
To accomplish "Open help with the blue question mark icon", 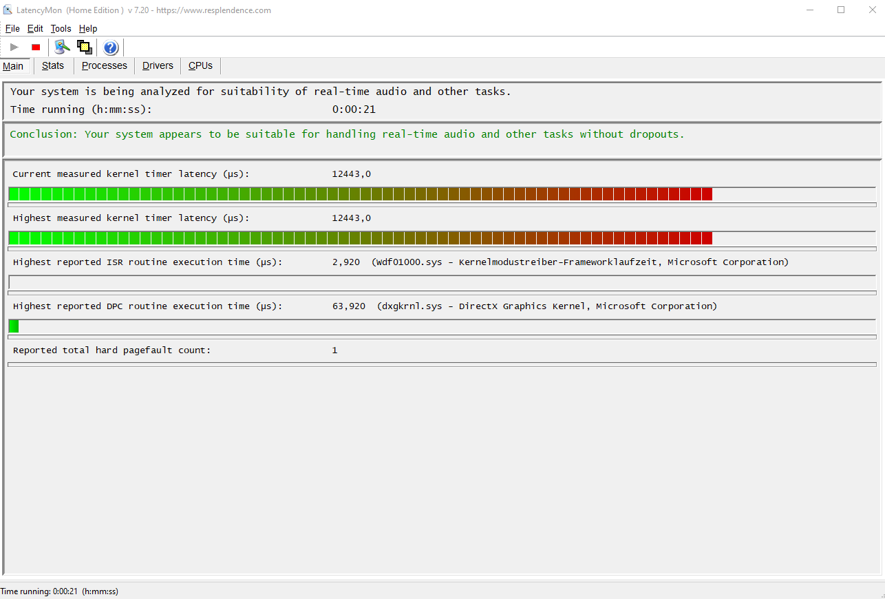I will click(x=111, y=48).
